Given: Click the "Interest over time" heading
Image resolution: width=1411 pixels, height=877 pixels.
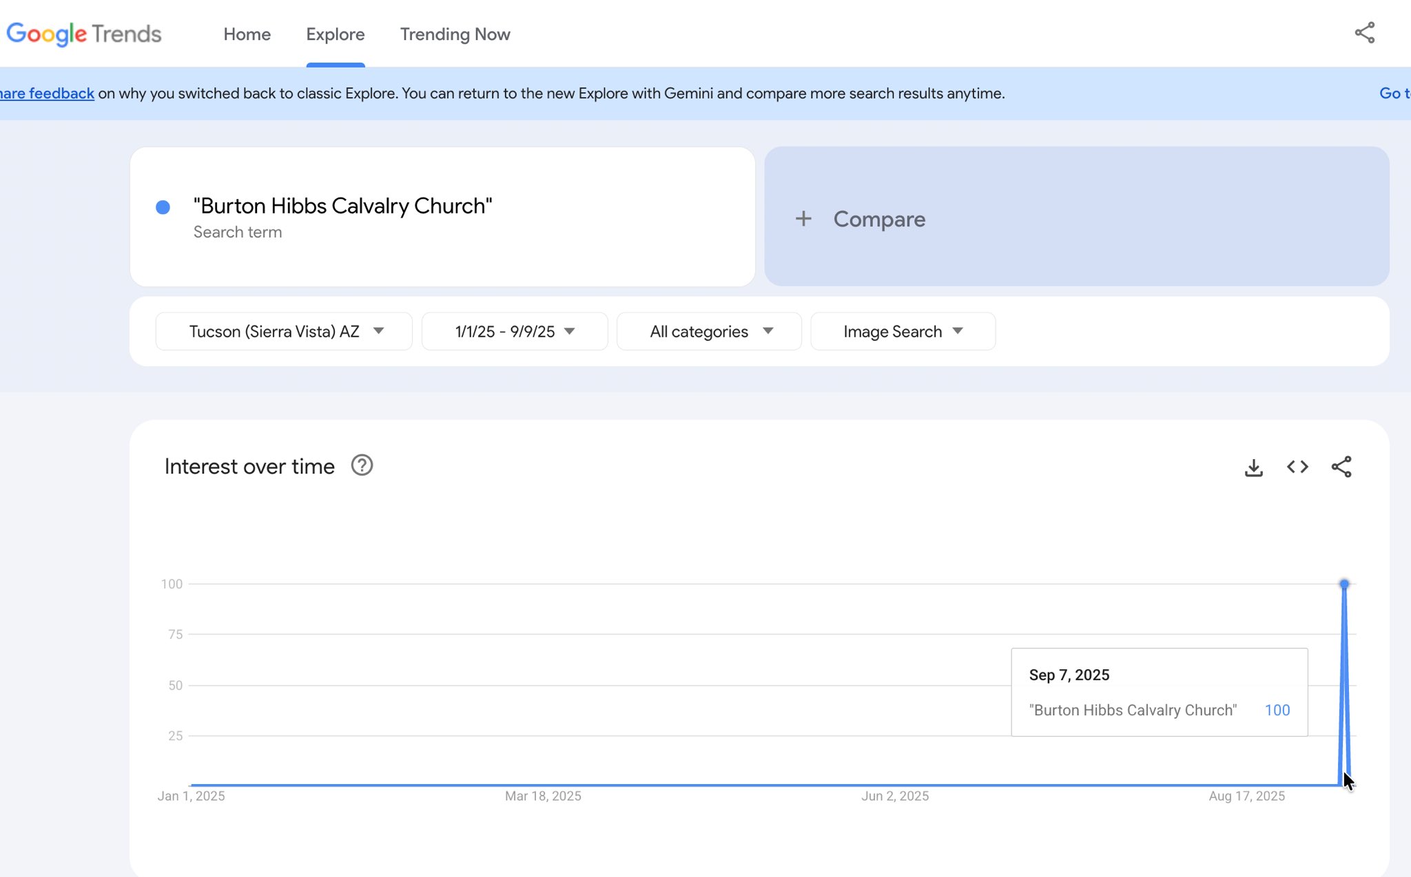Looking at the screenshot, I should click(x=249, y=467).
